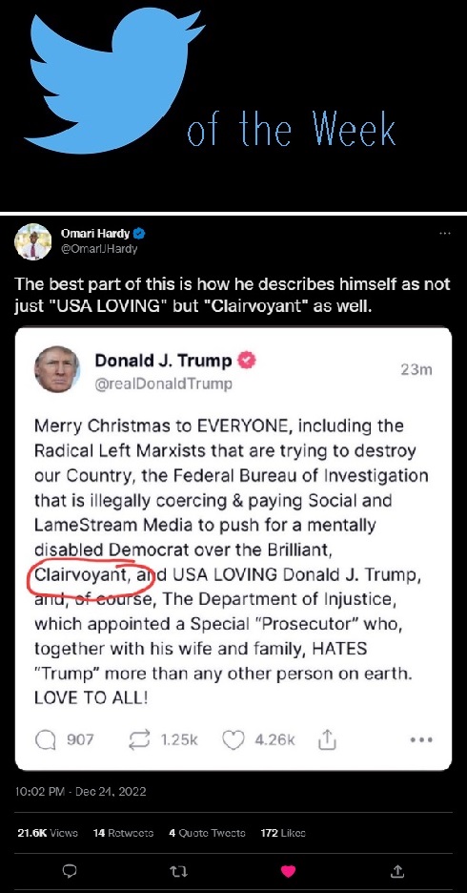Image resolution: width=467 pixels, height=893 pixels.
Task: Click the 10:02 PM Dec 24, 2022 timestamp
Action: click(80, 792)
